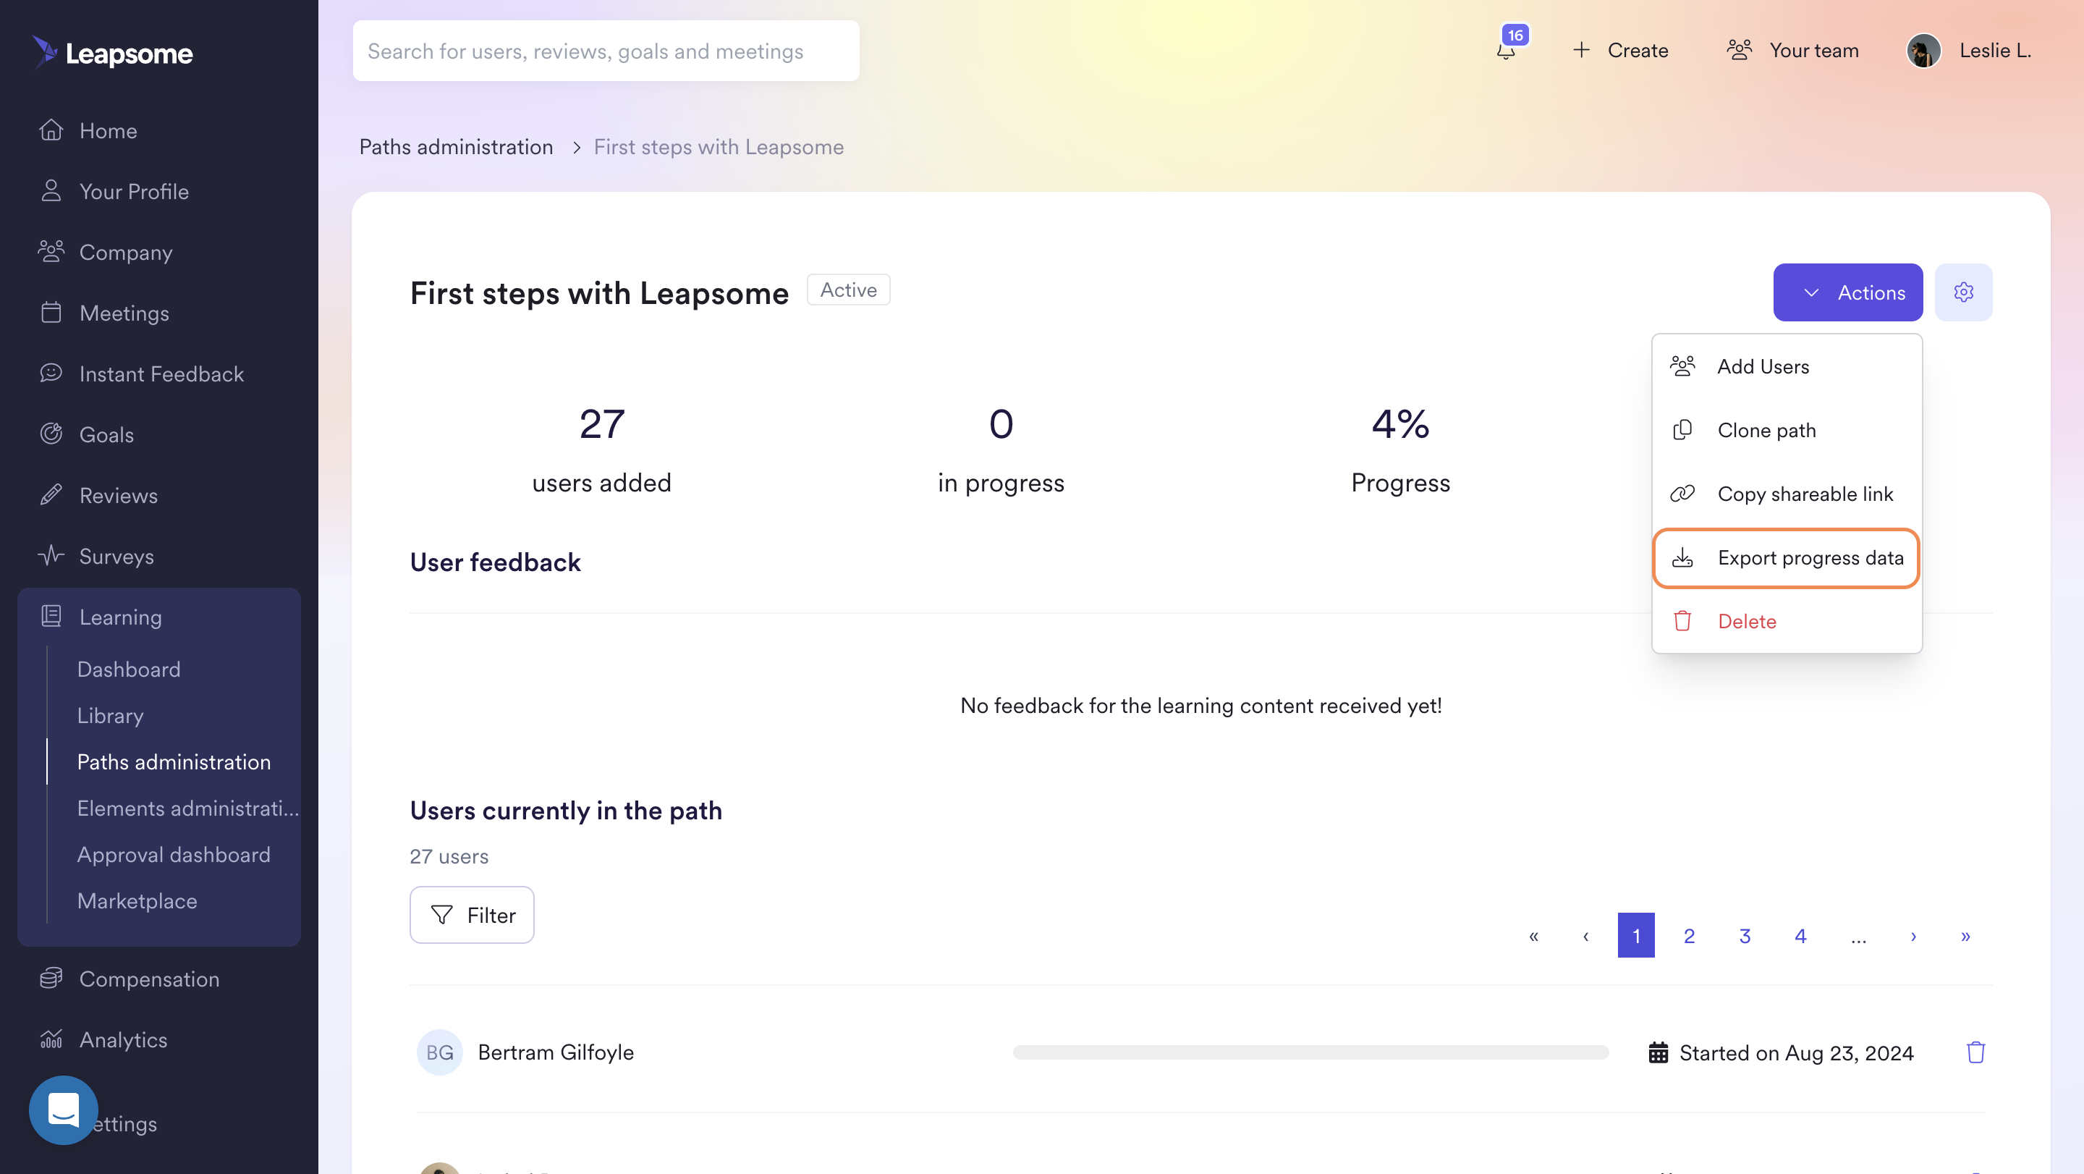Click the 4% Progress stat
Image resolution: width=2084 pixels, height=1174 pixels.
coord(1400,450)
